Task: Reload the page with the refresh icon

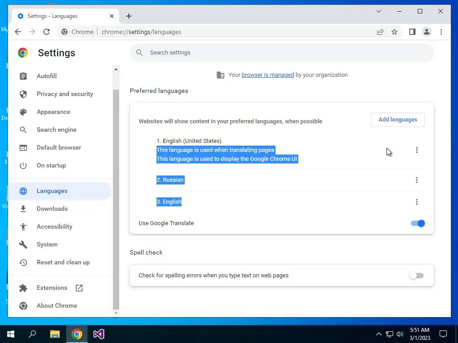Action: 47,32
